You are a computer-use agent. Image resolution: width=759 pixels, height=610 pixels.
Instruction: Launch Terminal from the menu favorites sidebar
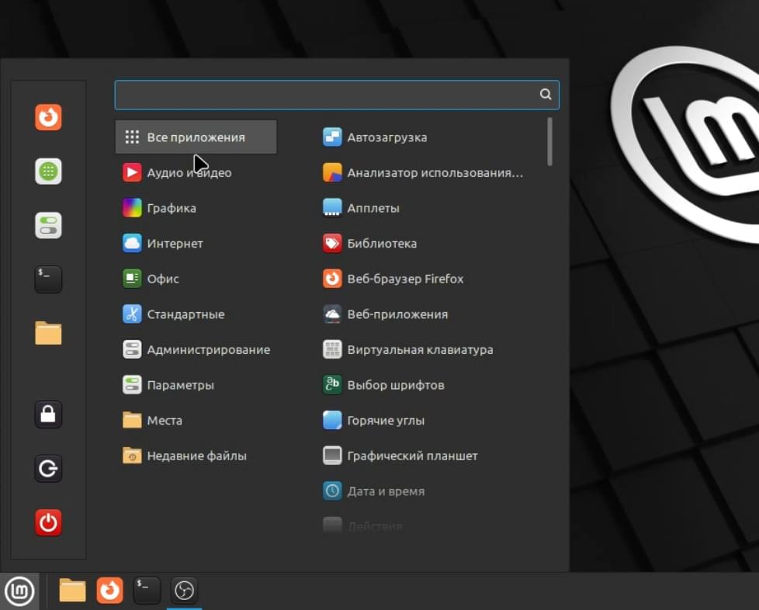pos(48,279)
